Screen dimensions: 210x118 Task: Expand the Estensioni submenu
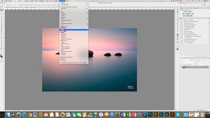point(73,9)
